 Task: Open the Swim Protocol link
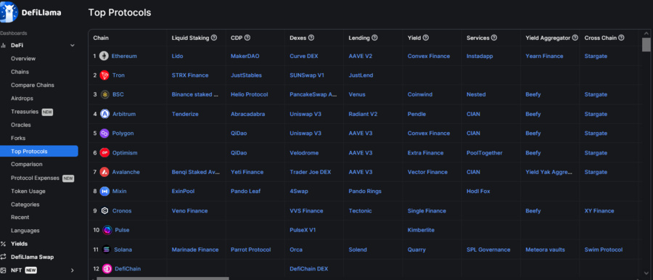tap(604, 250)
